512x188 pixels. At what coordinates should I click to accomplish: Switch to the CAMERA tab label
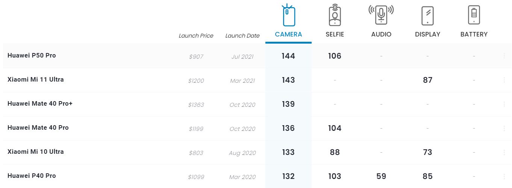click(288, 34)
